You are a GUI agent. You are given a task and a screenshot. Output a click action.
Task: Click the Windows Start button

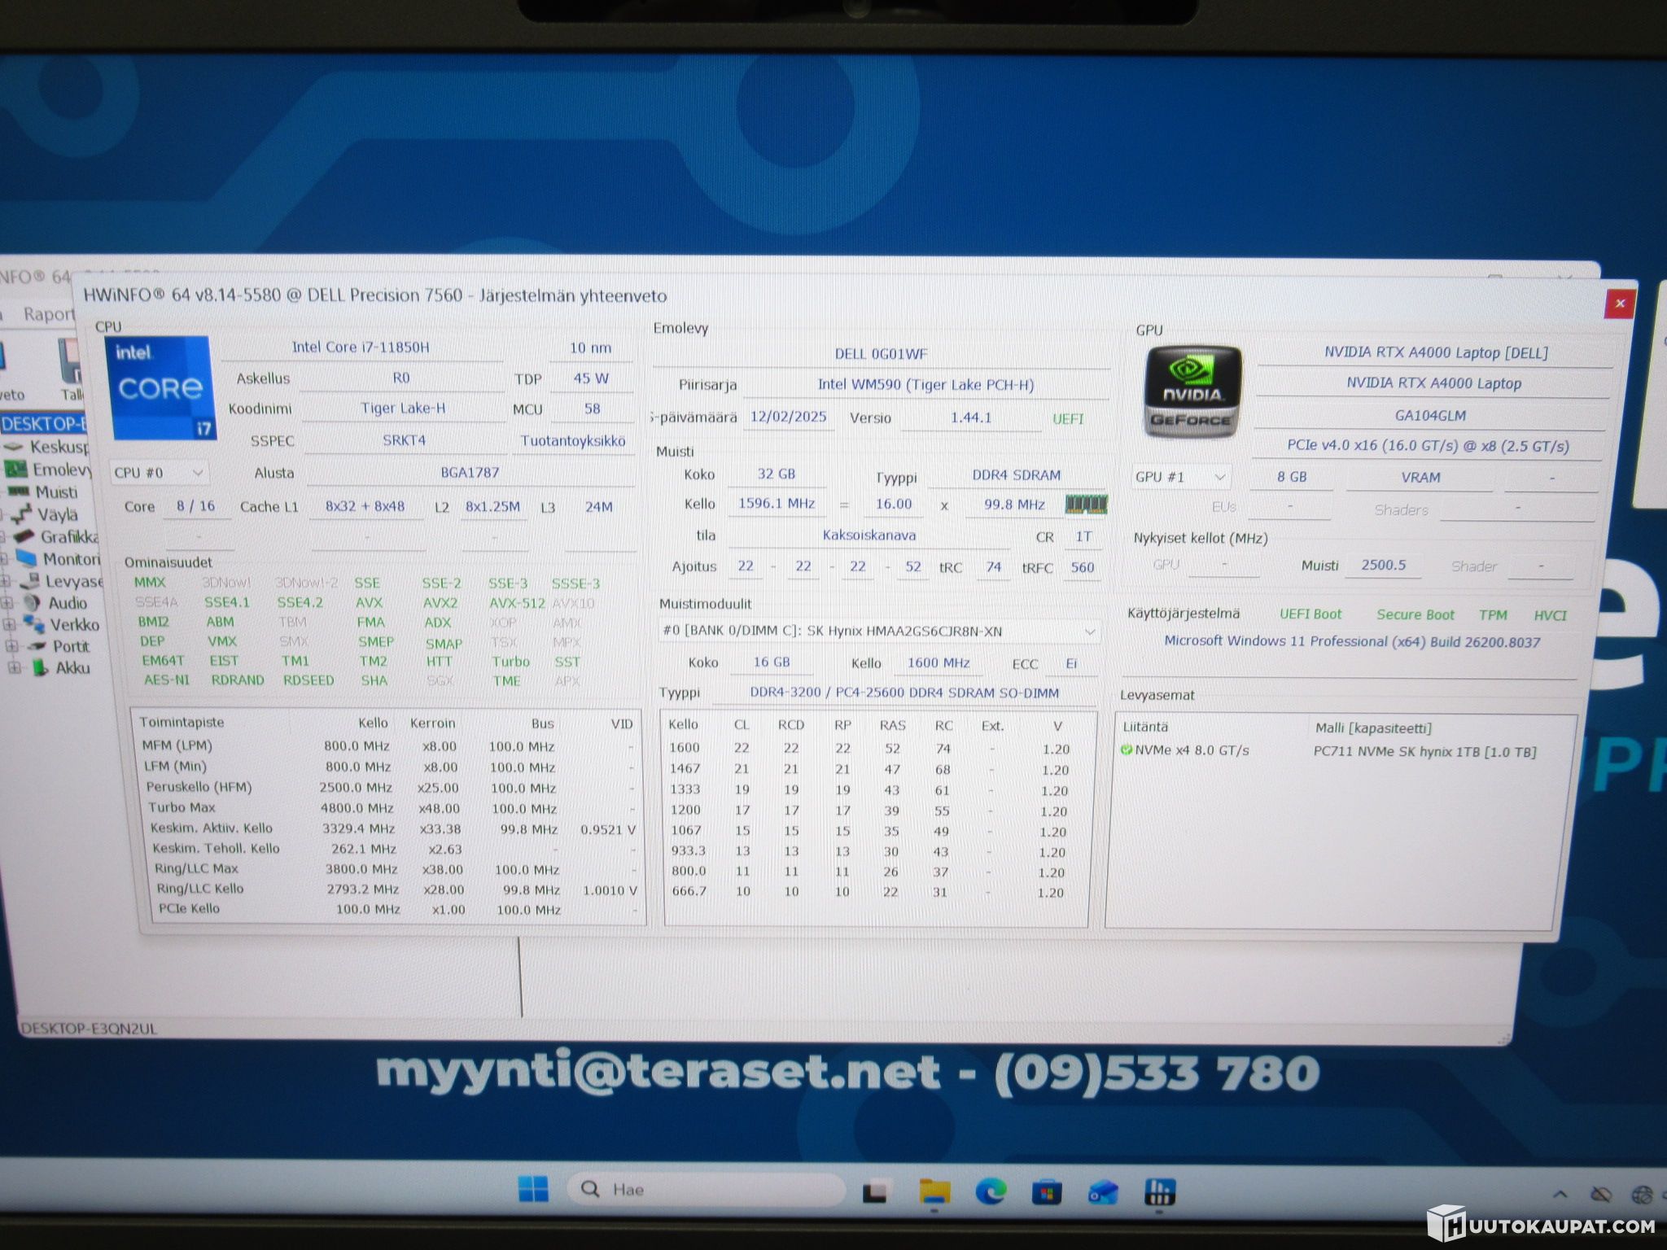(x=533, y=1190)
